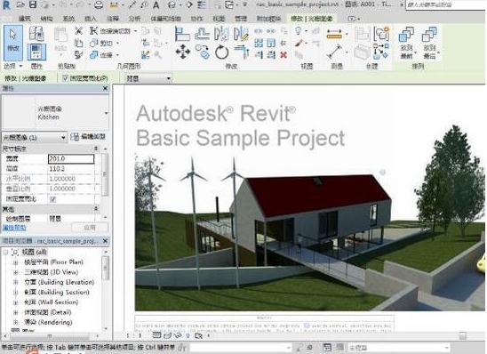Click the Text (A) icon in quick access toolbar

tap(156, 4)
